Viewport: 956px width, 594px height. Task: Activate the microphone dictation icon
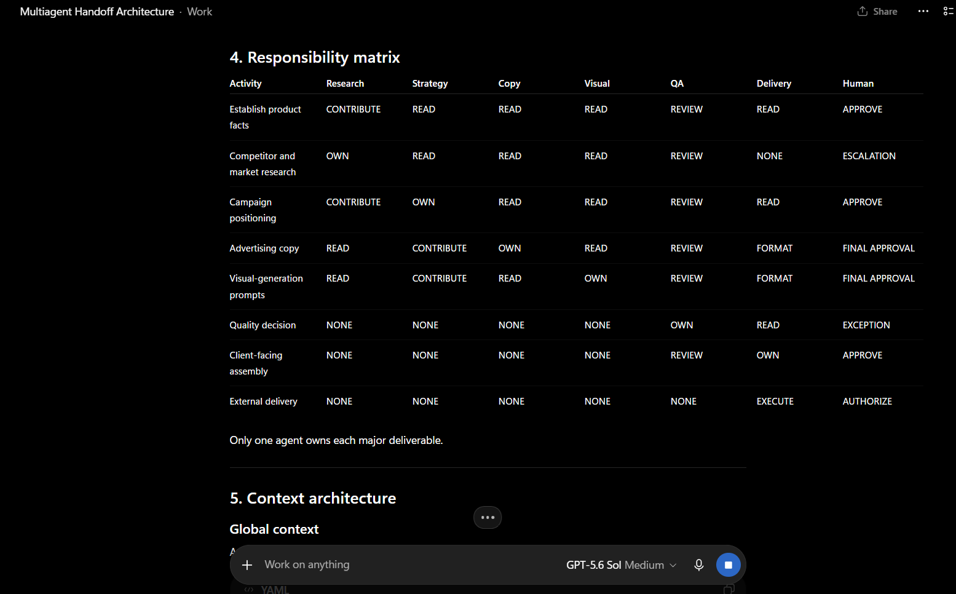click(699, 565)
